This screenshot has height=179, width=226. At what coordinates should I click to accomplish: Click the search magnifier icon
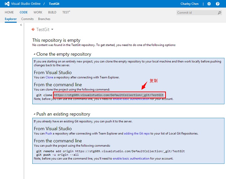coord(220,13)
